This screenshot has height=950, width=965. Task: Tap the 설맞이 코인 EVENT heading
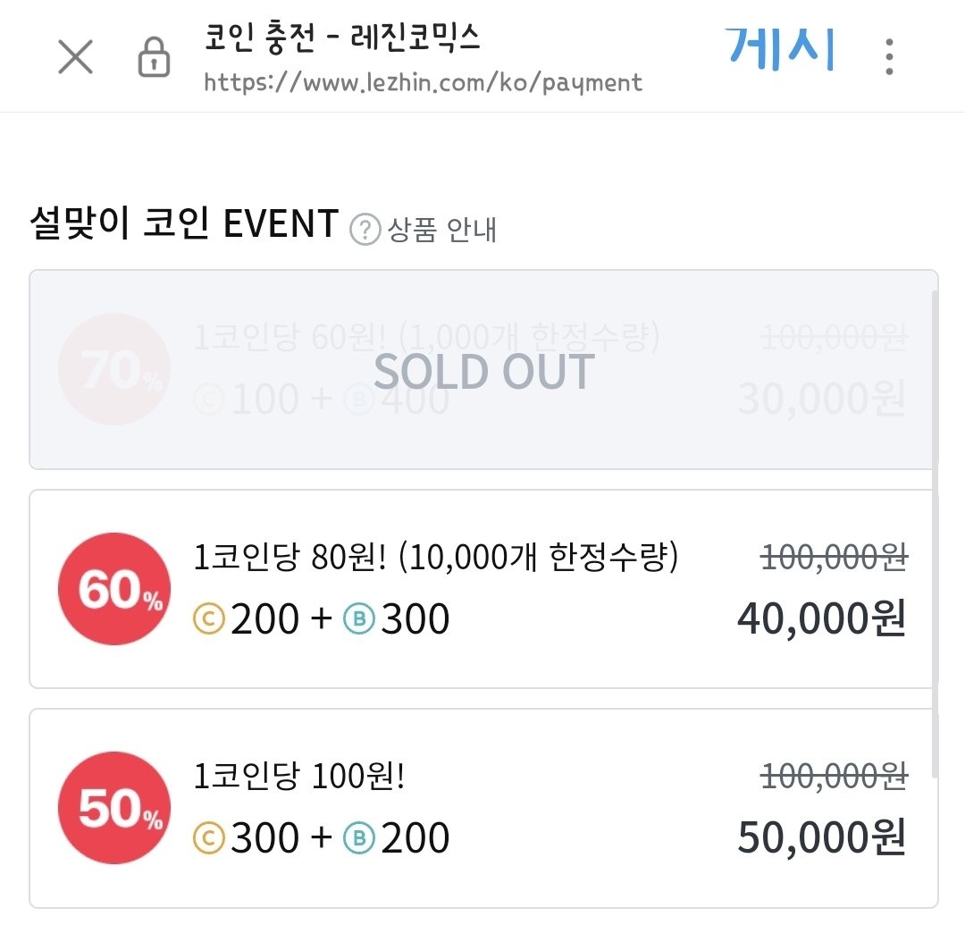click(184, 223)
